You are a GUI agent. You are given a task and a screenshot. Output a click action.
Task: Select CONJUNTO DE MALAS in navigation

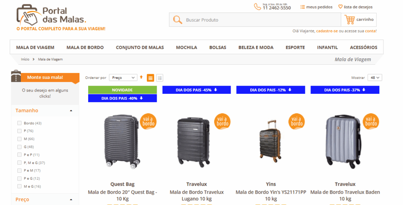coord(140,47)
